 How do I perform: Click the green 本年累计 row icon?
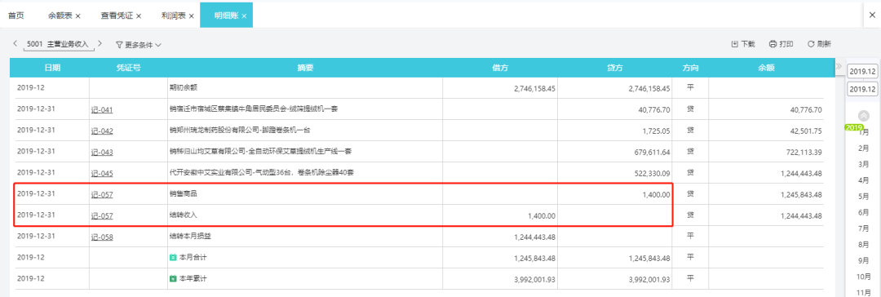tap(173, 278)
